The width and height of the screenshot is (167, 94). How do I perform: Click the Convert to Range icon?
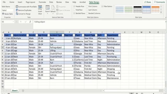(x=17, y=14)
